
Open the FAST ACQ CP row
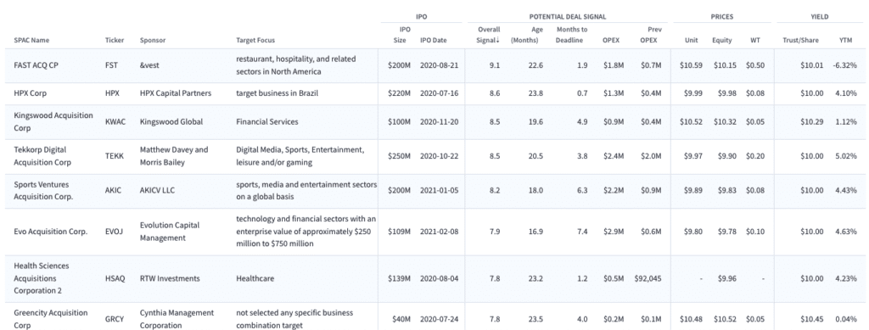coord(434,65)
